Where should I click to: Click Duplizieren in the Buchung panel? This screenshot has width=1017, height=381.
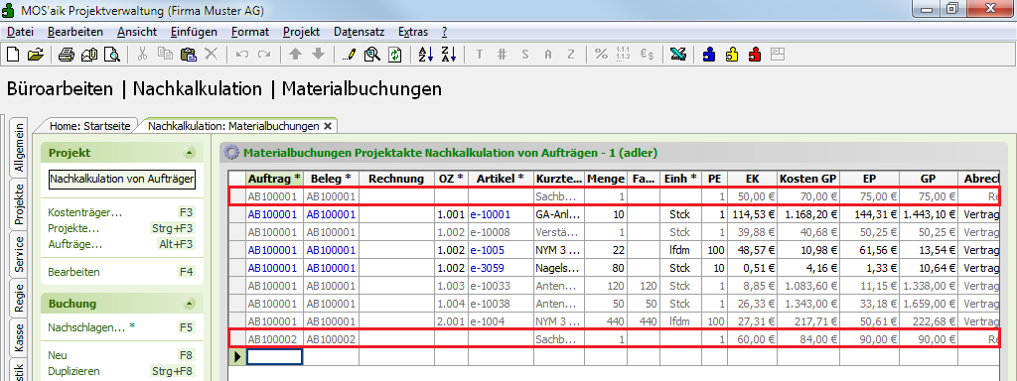point(73,371)
